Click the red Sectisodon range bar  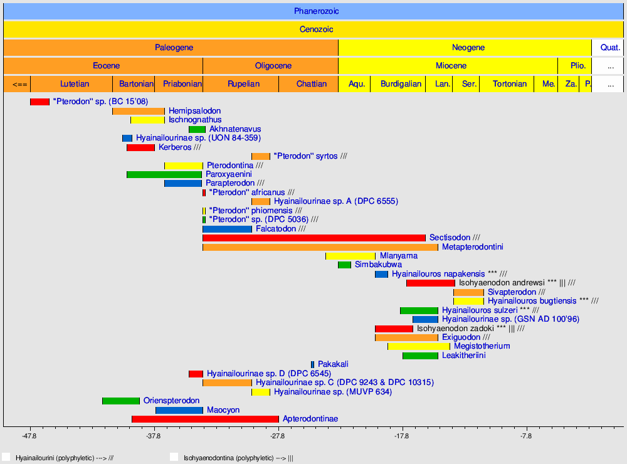coord(313,238)
